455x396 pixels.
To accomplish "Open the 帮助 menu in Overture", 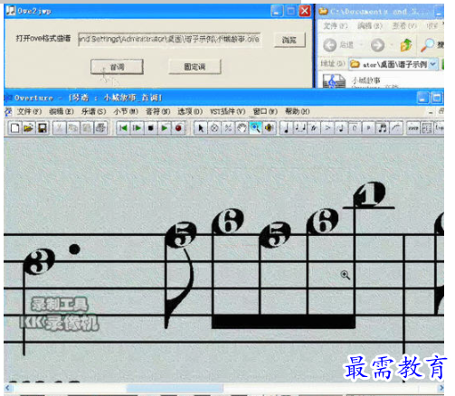I will coord(298,112).
